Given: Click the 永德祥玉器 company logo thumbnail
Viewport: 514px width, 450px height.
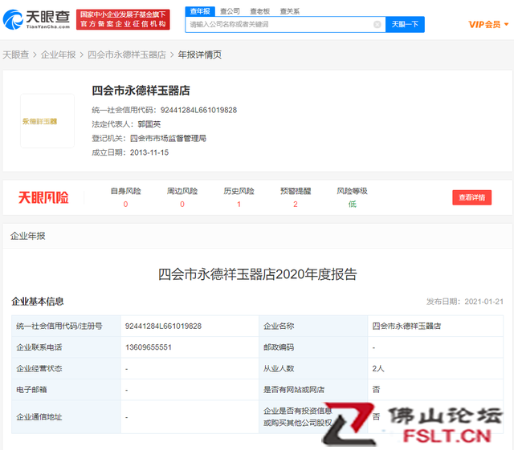Looking at the screenshot, I should pos(47,121).
